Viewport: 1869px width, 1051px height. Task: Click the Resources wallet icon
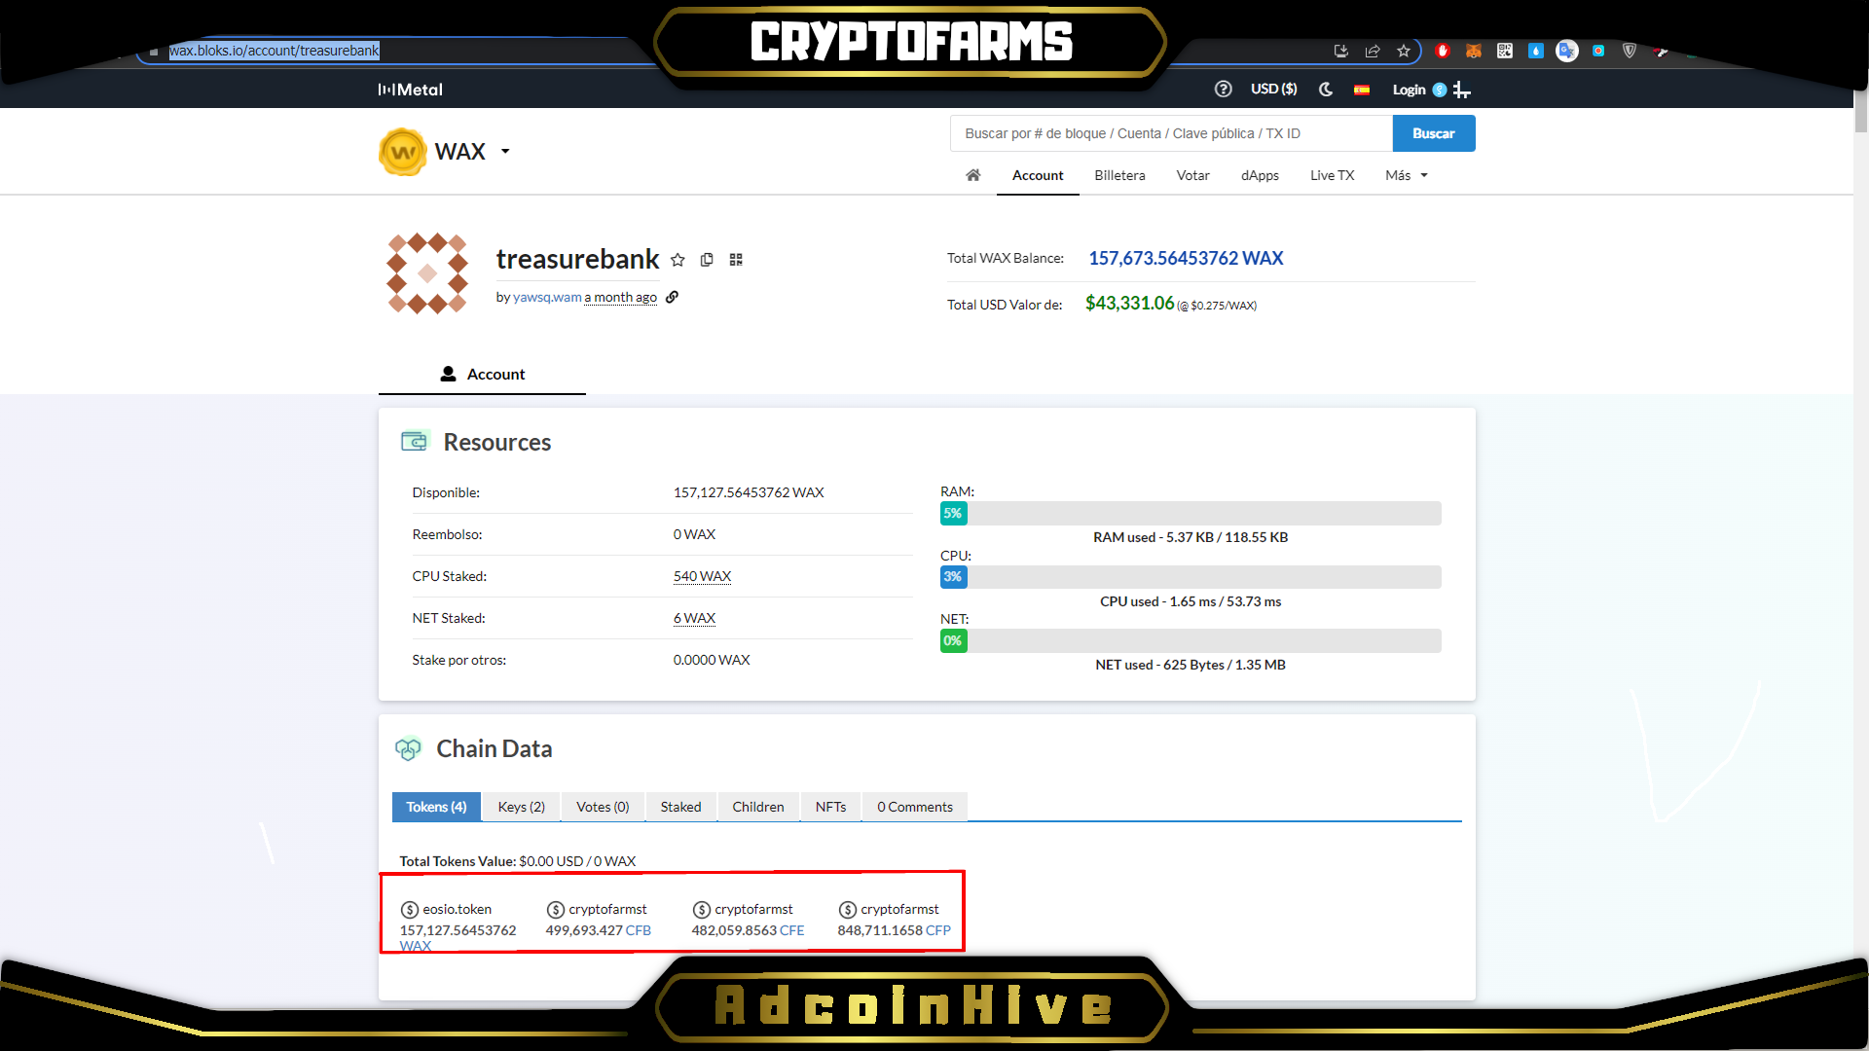coord(415,442)
